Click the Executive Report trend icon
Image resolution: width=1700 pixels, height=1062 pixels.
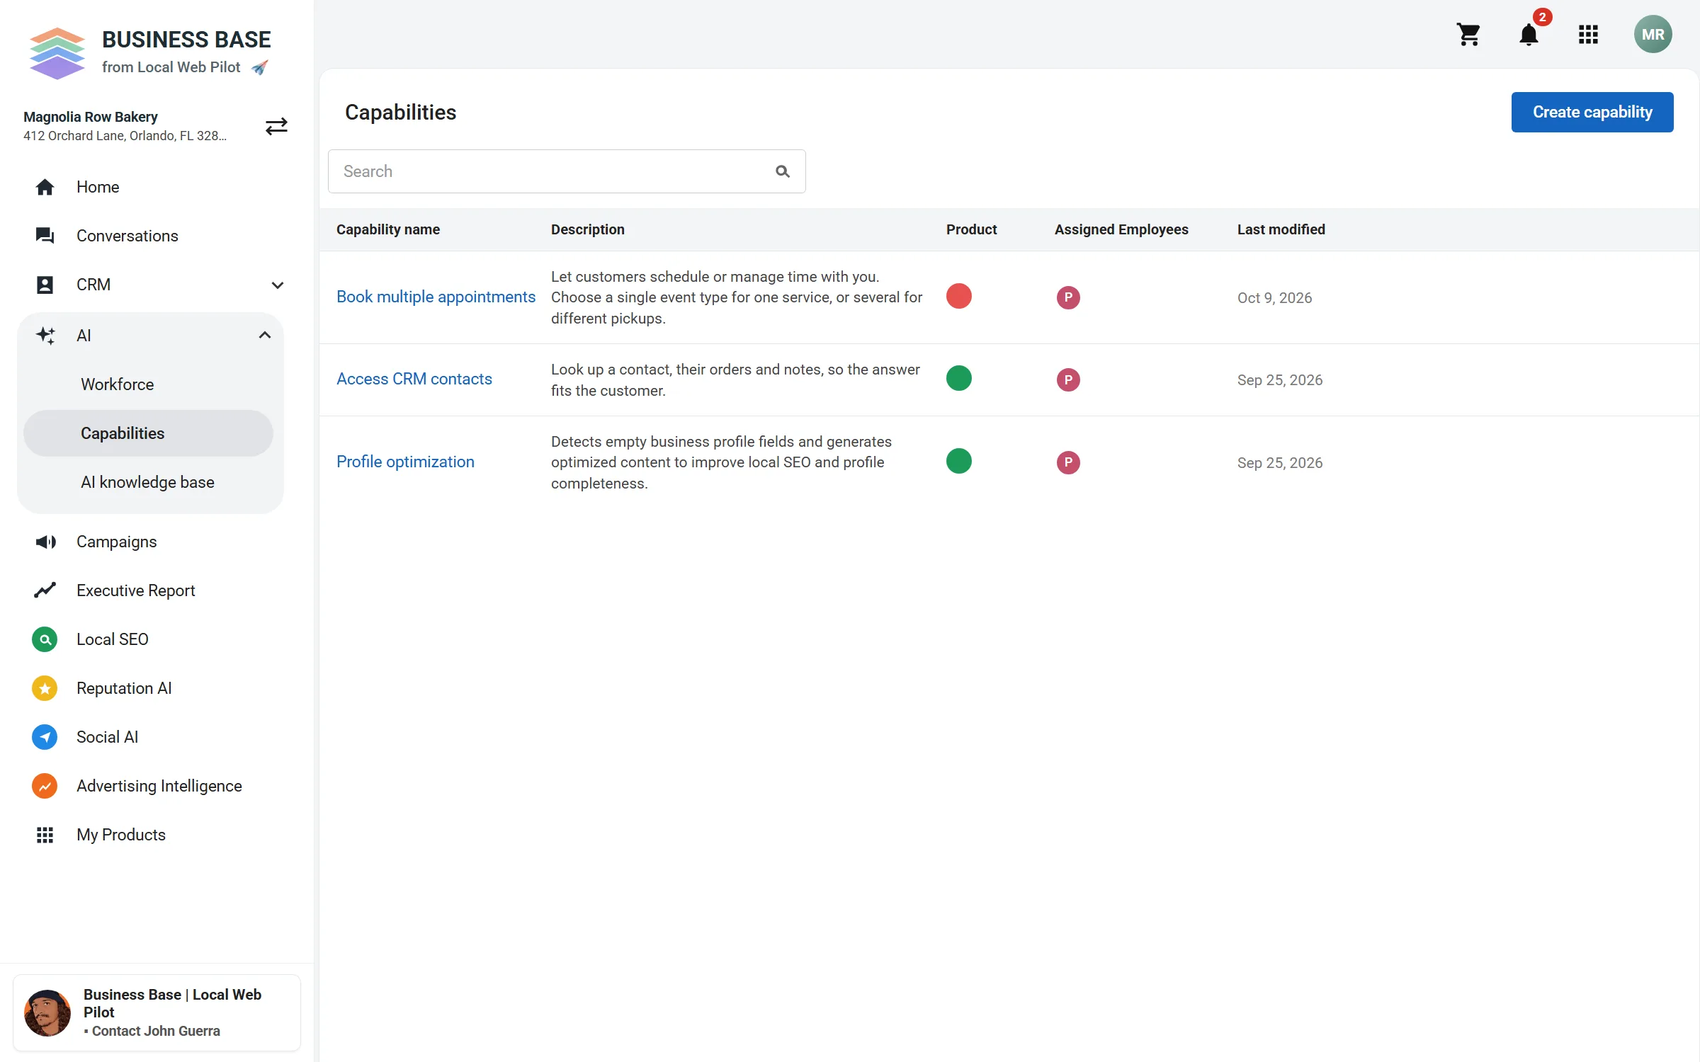click(x=45, y=590)
